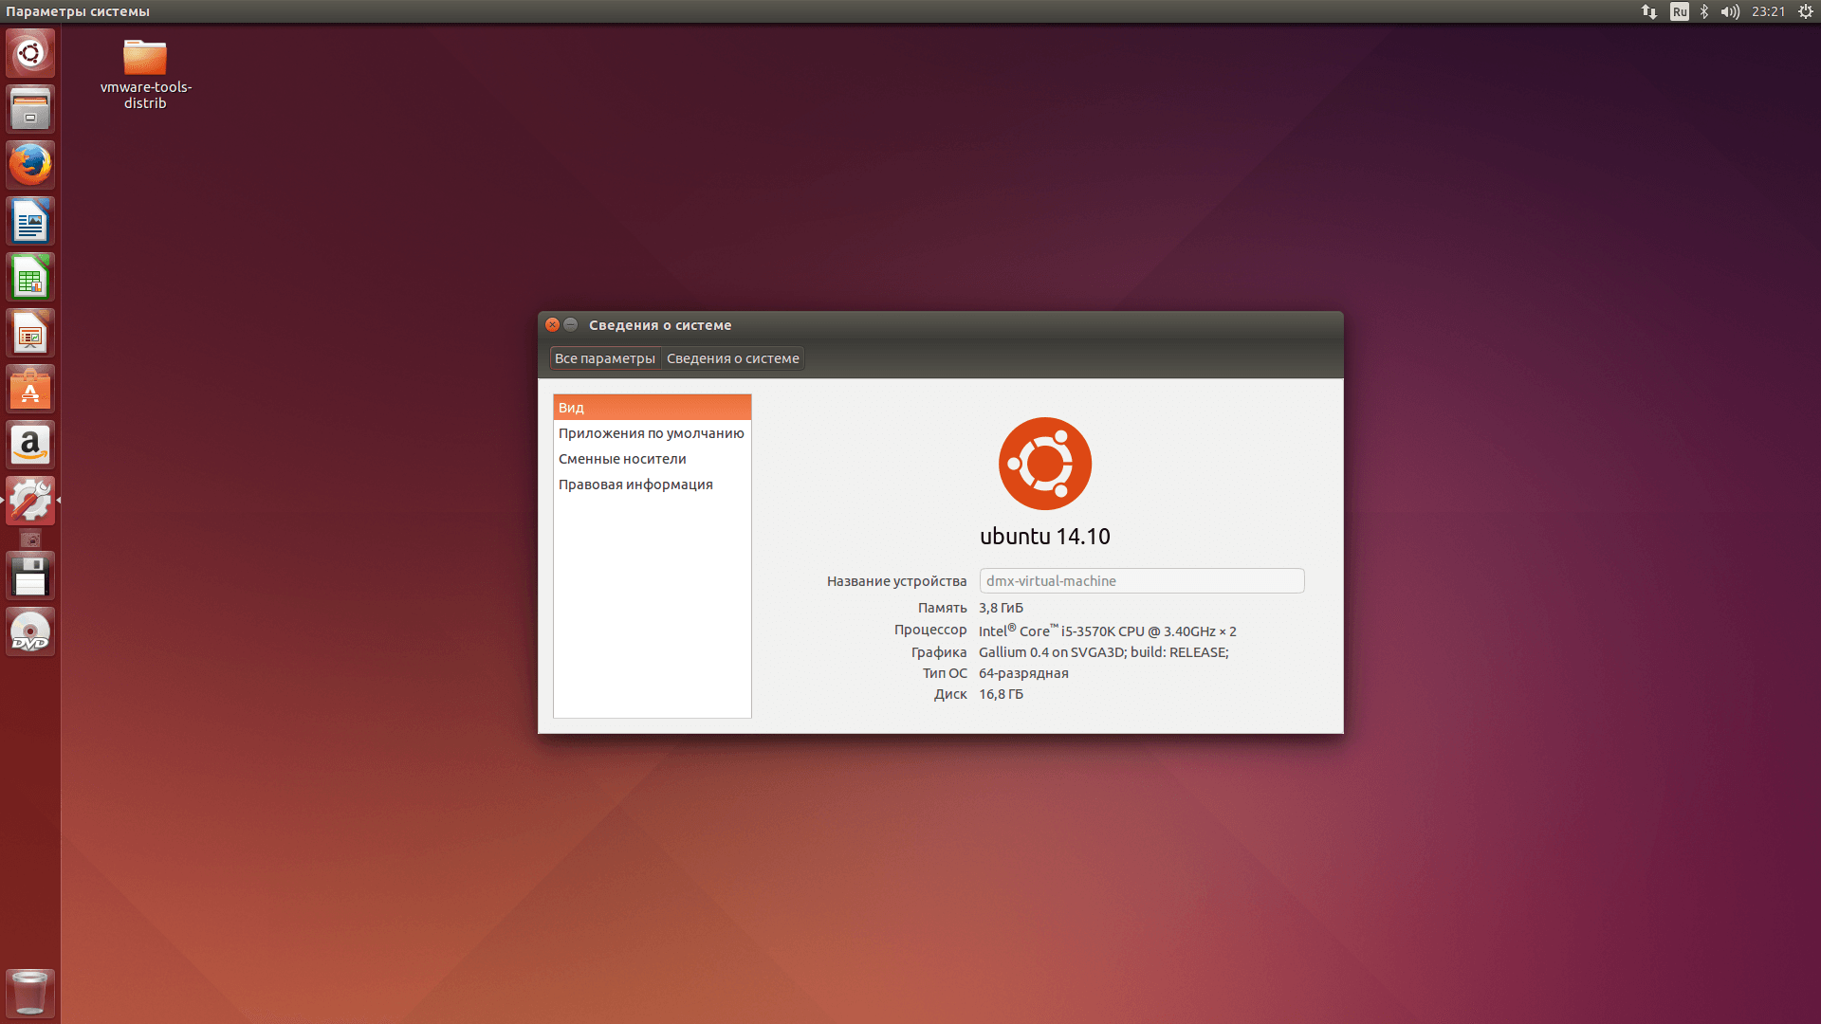The height and width of the screenshot is (1024, 1821).
Task: Click the memory value 3,8 ГиБ
Action: (x=1002, y=608)
